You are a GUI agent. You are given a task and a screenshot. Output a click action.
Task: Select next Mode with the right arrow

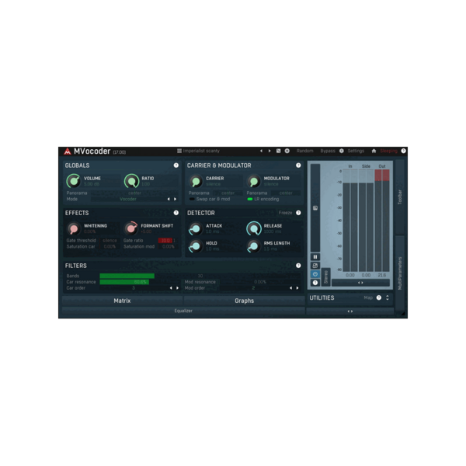click(x=175, y=199)
